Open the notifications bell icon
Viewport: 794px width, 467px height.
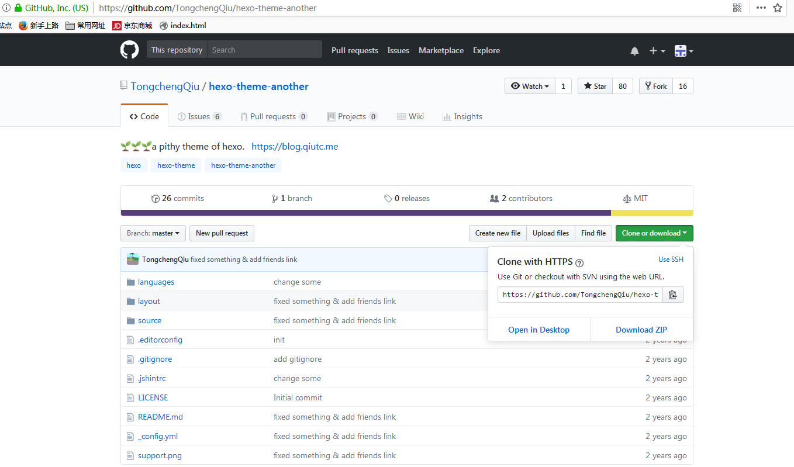coord(635,51)
